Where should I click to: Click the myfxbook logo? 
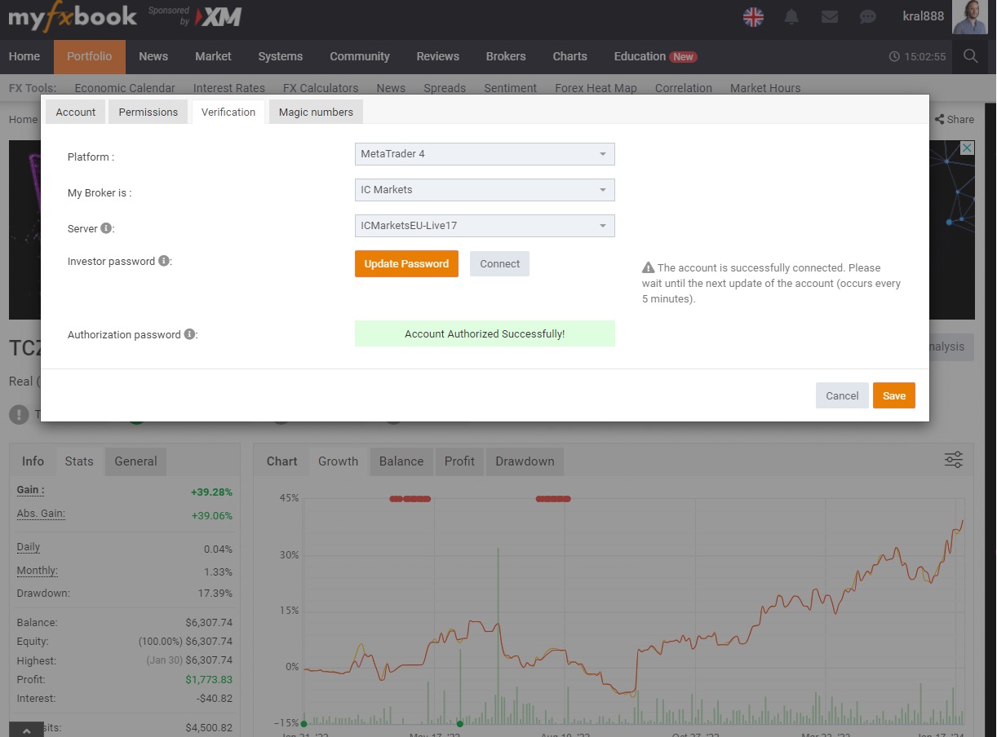click(72, 17)
